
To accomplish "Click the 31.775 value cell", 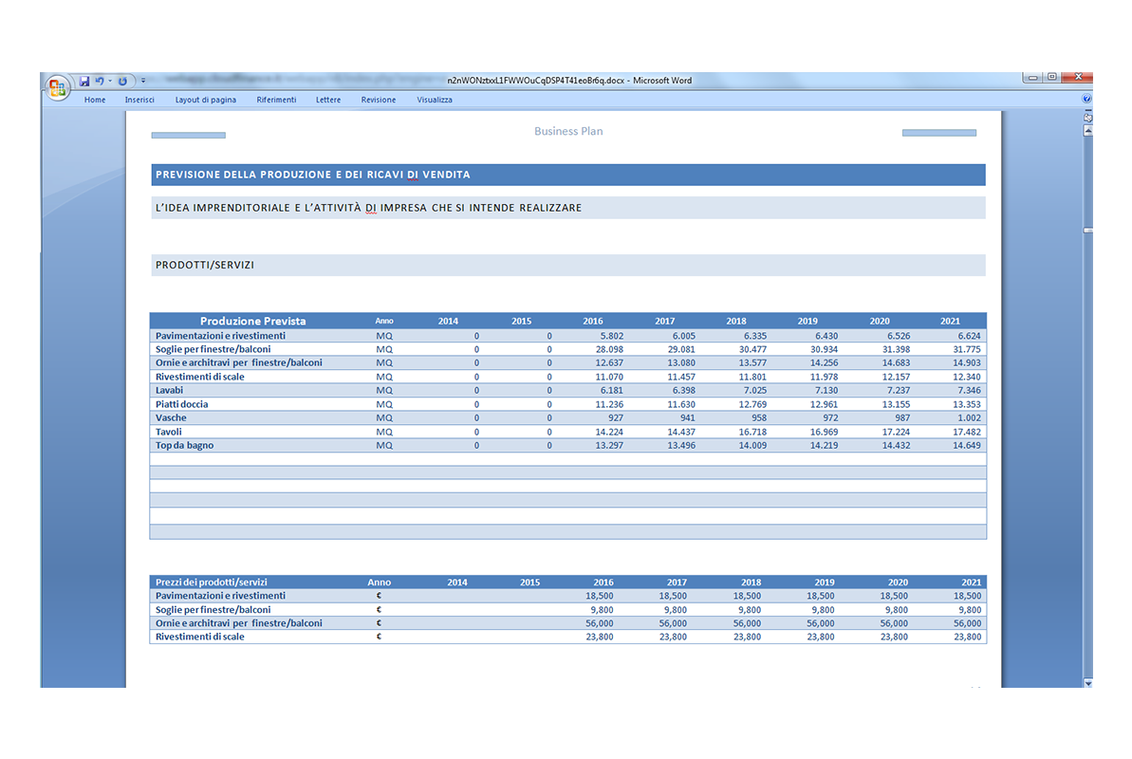I will click(967, 349).
